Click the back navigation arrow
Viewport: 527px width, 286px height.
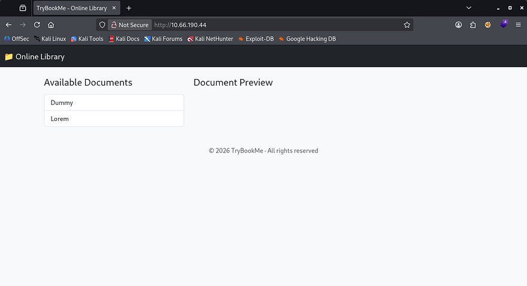point(8,25)
